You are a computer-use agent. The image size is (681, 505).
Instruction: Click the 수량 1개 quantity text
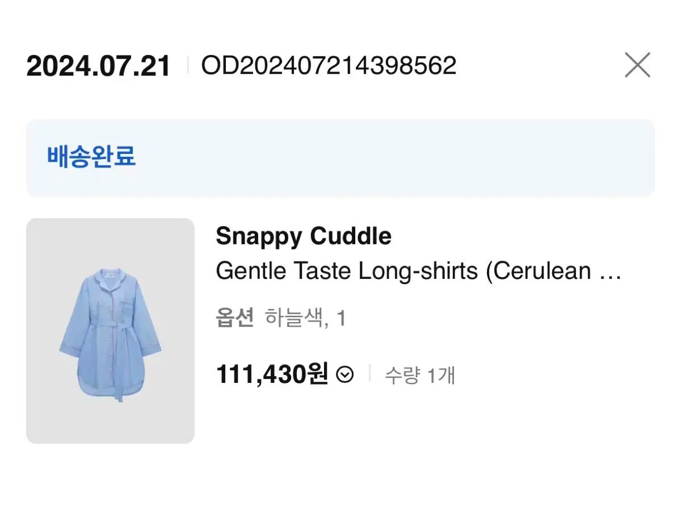(x=419, y=375)
